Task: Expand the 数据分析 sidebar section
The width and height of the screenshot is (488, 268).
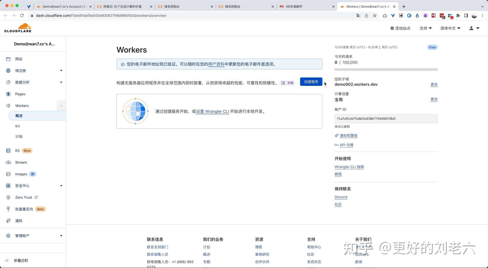Action: [61, 82]
